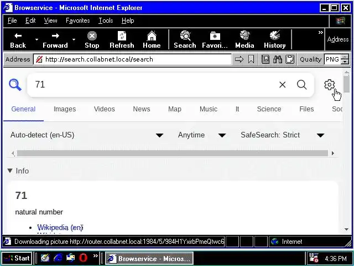The height and width of the screenshot is (266, 354).
Task: Step the Quality value up or down
Action: 345,59
